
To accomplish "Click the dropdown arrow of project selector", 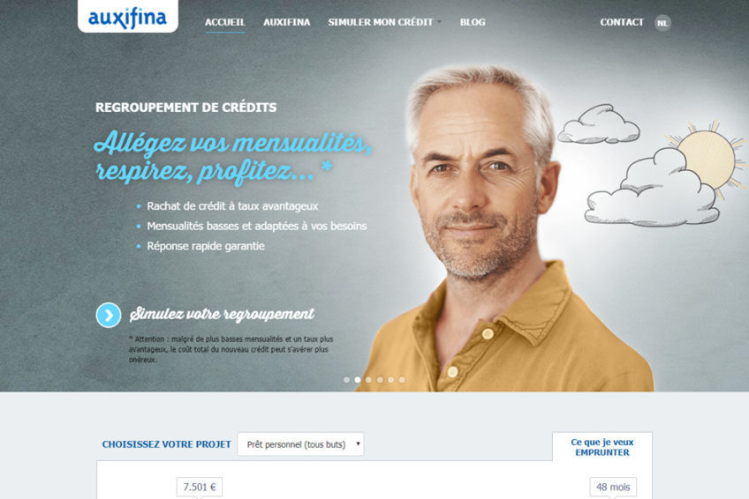I will pos(358,443).
